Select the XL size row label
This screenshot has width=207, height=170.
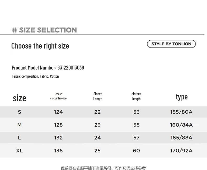pos(19,150)
